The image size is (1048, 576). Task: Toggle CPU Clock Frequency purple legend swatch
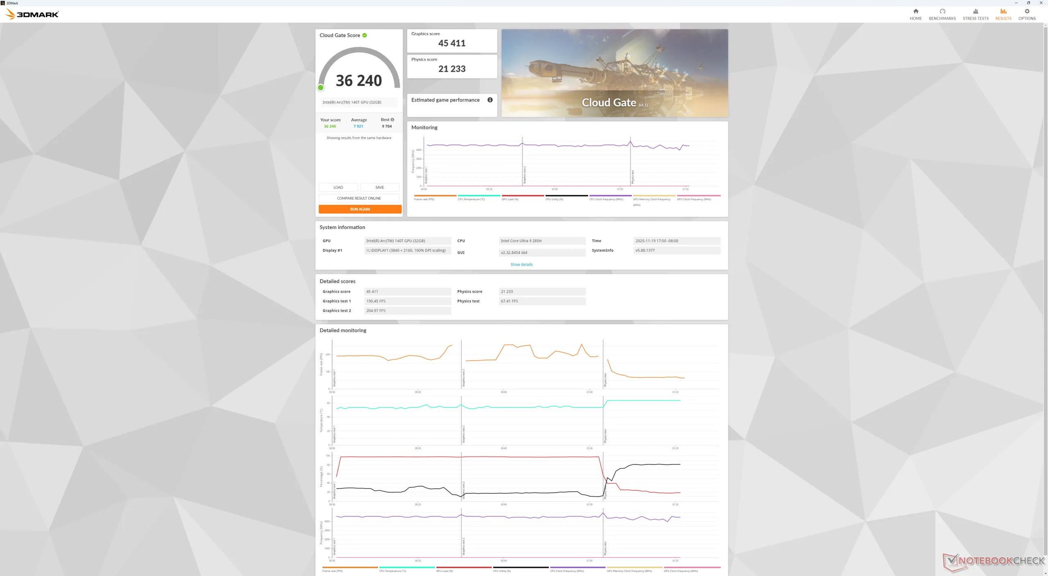[610, 196]
